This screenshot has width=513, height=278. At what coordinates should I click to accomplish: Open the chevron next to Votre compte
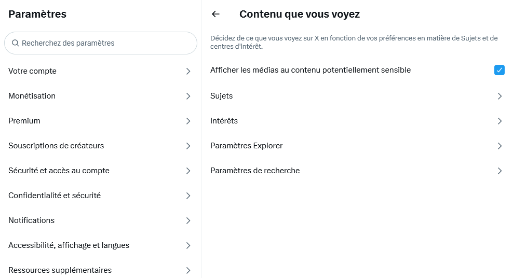(x=188, y=71)
